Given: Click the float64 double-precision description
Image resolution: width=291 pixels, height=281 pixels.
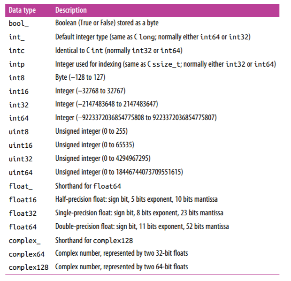Looking at the screenshot, I should click(142, 226).
